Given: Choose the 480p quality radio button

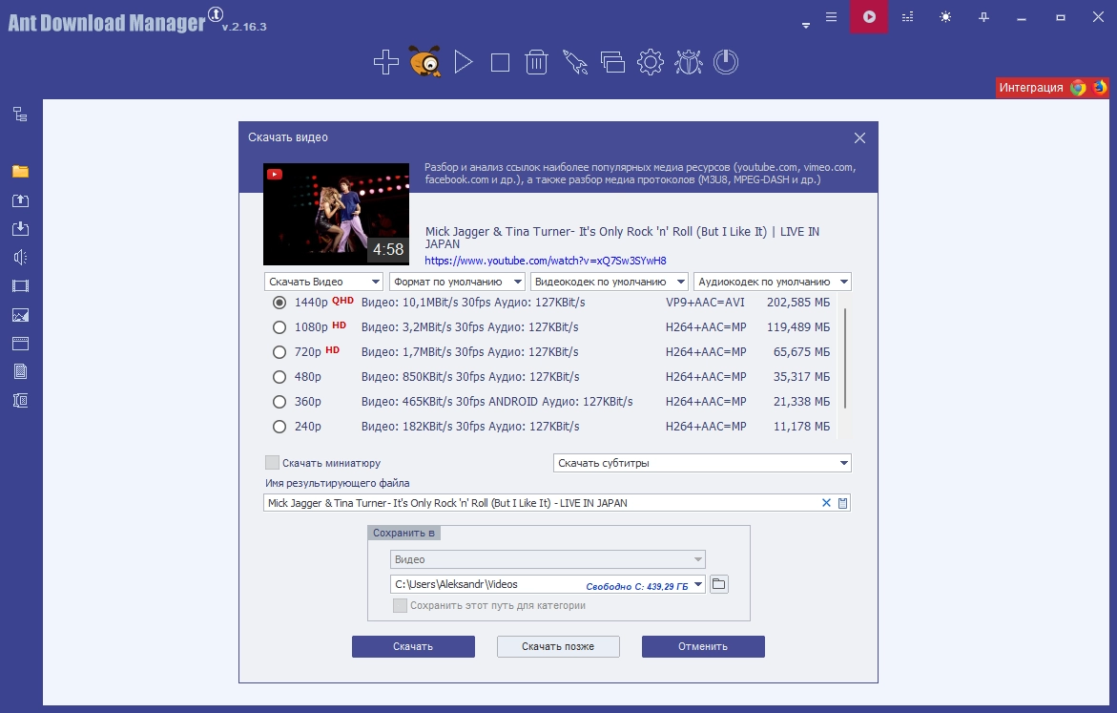Looking at the screenshot, I should (279, 377).
